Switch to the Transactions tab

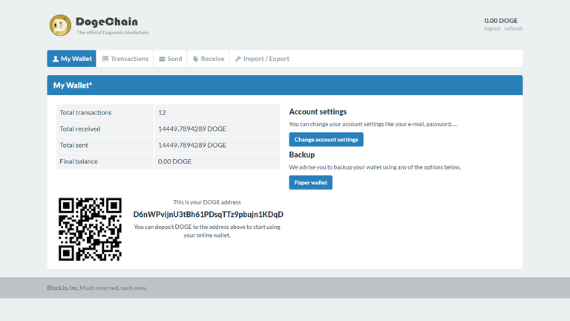tap(125, 59)
